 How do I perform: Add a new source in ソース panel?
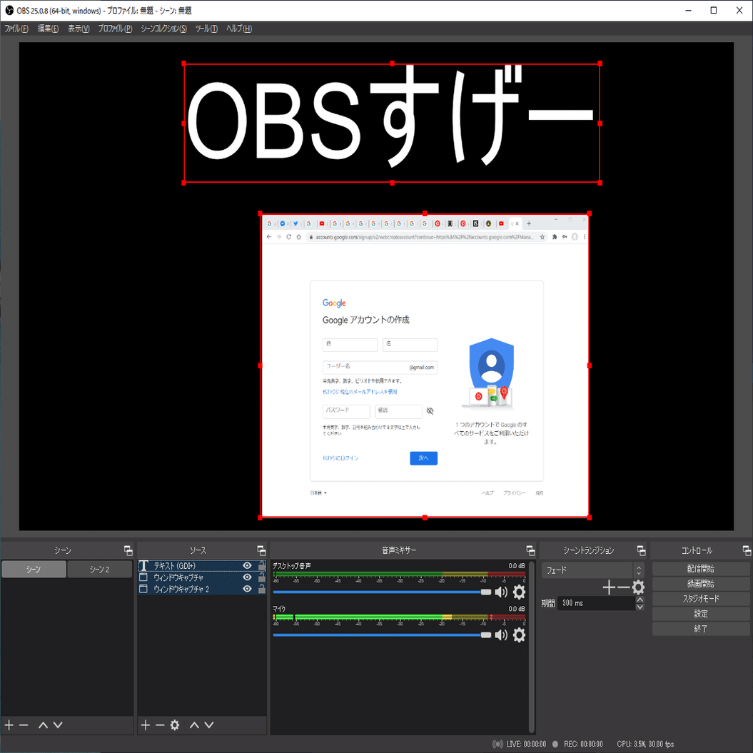146,724
